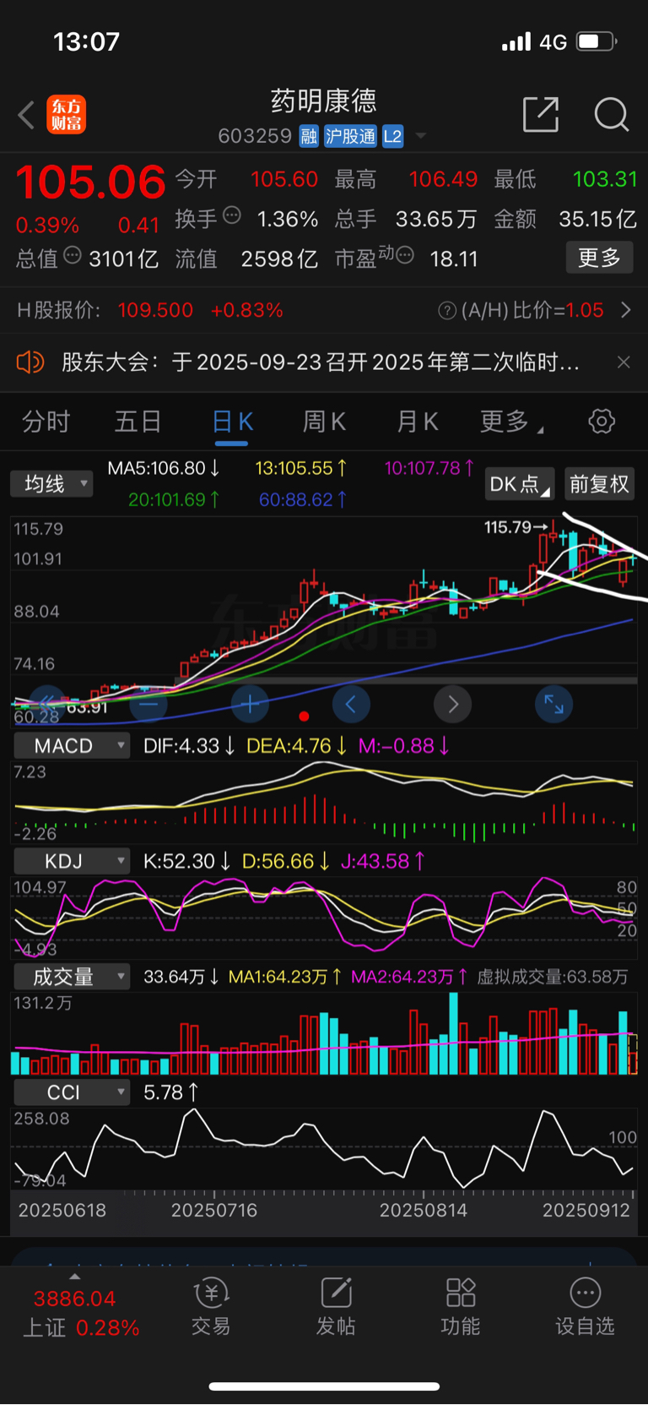Expand the stock code dropdown triangle
Screen dimensions: 648x1405
tap(420, 136)
